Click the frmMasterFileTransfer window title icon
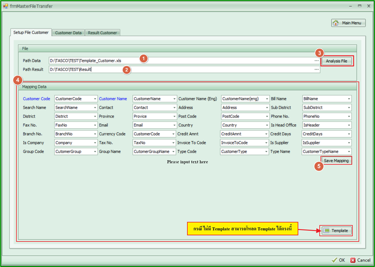The width and height of the screenshot is (375, 267). click(x=5, y=6)
